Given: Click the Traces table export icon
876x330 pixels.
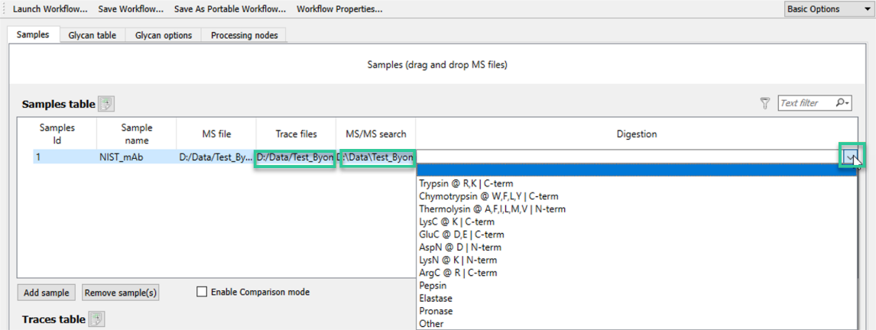Looking at the screenshot, I should [97, 319].
